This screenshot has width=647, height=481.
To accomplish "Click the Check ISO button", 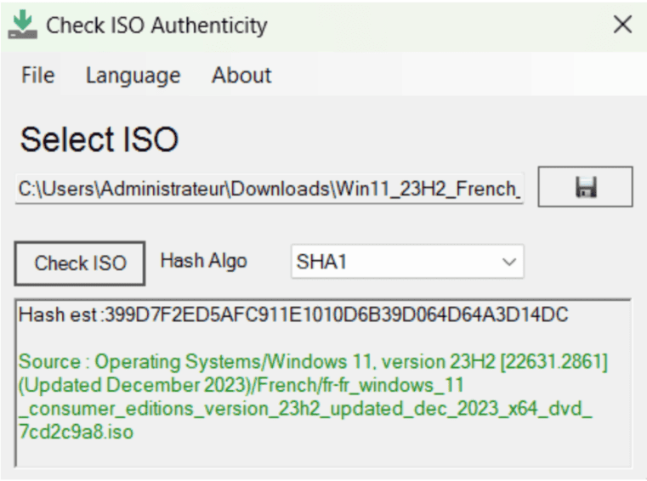I will [x=80, y=263].
